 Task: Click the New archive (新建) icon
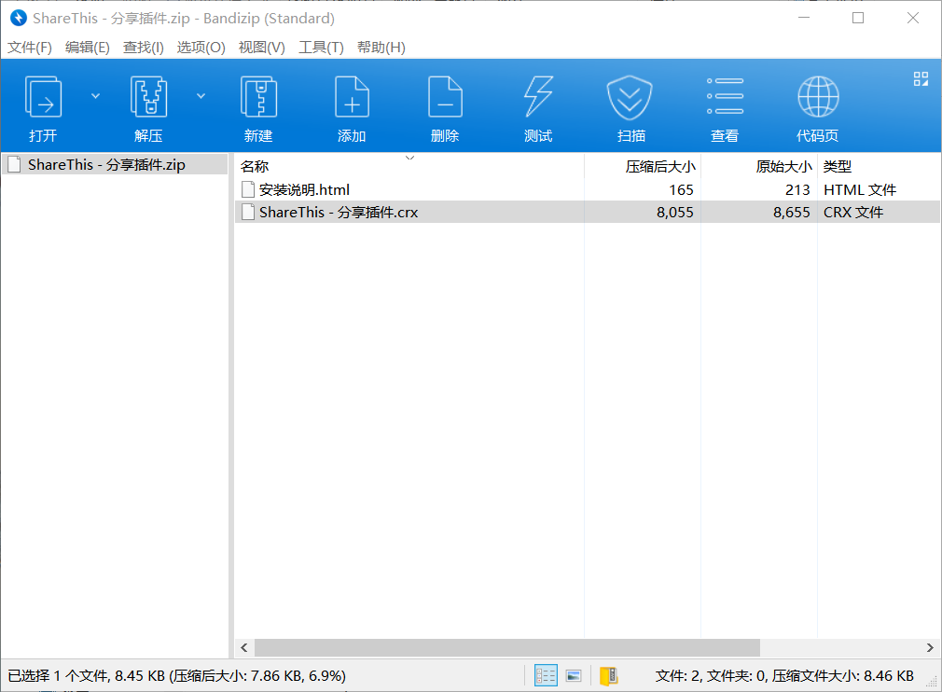(x=258, y=97)
